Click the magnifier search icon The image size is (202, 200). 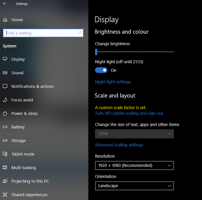click(x=79, y=33)
